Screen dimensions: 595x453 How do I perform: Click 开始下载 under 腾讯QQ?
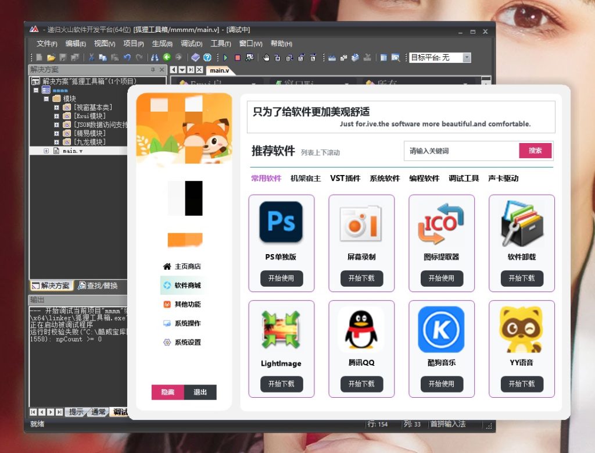361,384
